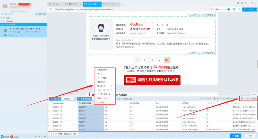Image resolution: width=258 pixels, height=139 pixels.
Task: Select 列を削除 in context menu
Action: coord(101,102)
